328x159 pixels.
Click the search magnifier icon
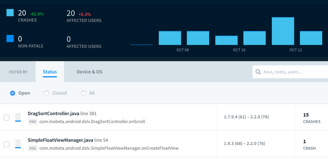click(258, 72)
